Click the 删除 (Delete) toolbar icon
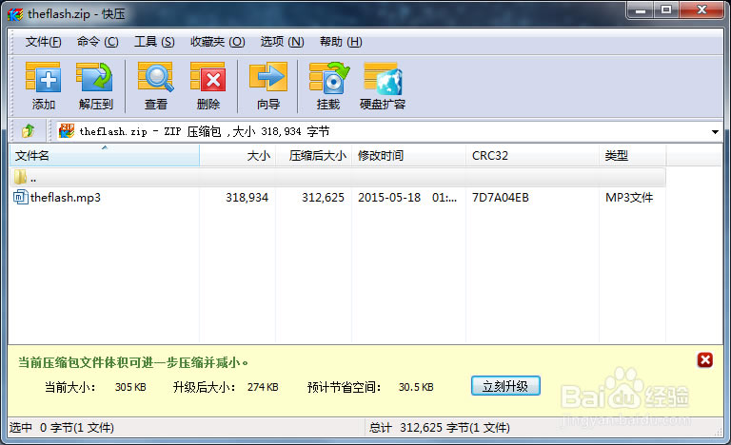The height and width of the screenshot is (445, 731). (x=207, y=86)
